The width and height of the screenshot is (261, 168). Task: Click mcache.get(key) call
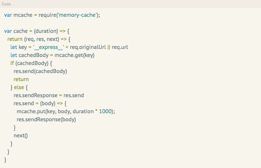coord(74,55)
